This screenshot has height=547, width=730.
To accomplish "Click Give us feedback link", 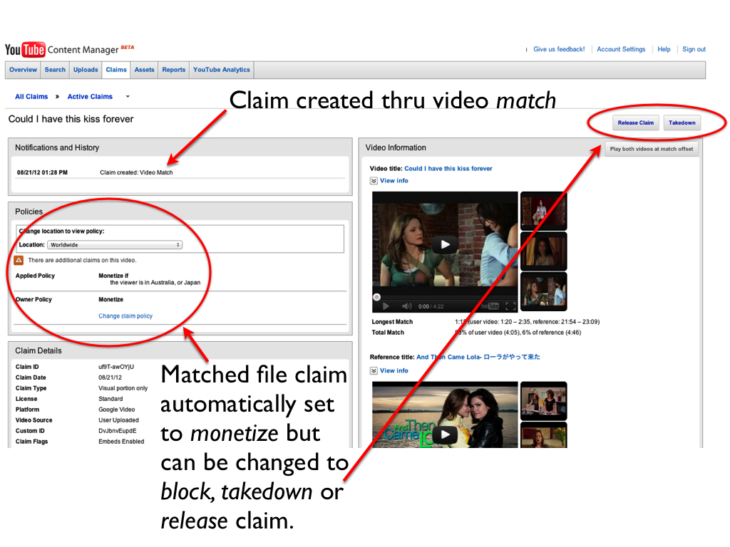I will point(559,49).
